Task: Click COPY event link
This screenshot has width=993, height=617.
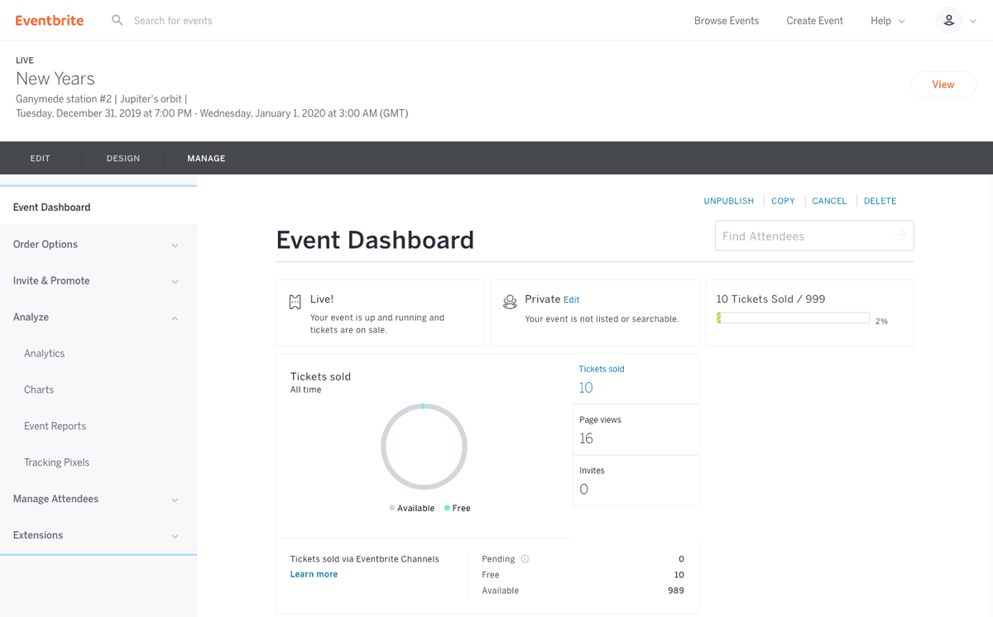Action: pyautogui.click(x=783, y=201)
